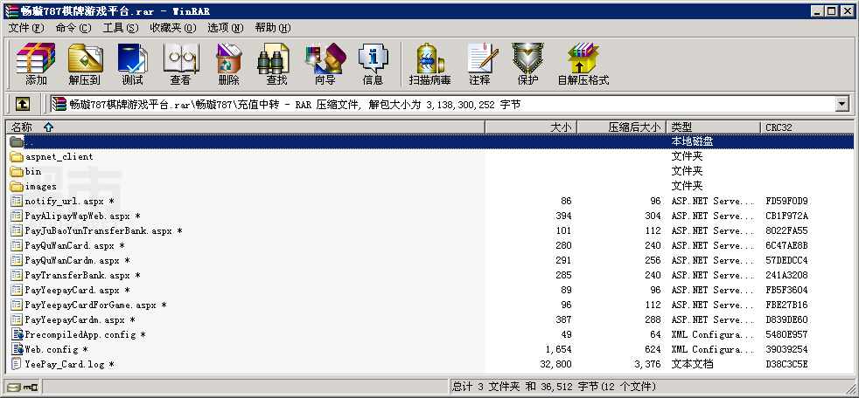Open the 收藏夹(O) menu
Screen dimensions: 859x398
point(172,28)
